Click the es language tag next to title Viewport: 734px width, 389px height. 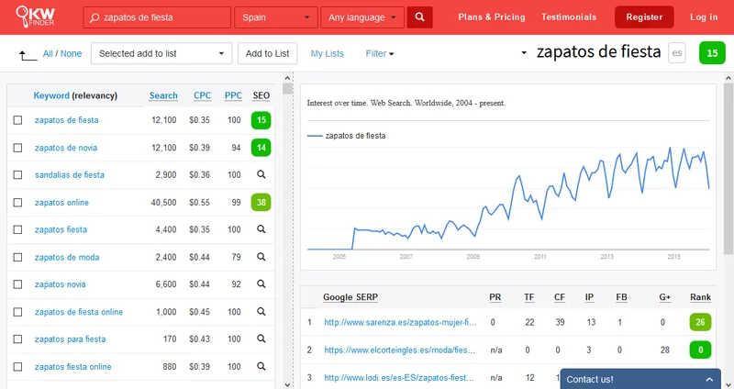(x=677, y=53)
